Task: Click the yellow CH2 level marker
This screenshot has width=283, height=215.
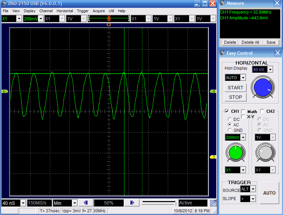Action: click(x=213, y=157)
